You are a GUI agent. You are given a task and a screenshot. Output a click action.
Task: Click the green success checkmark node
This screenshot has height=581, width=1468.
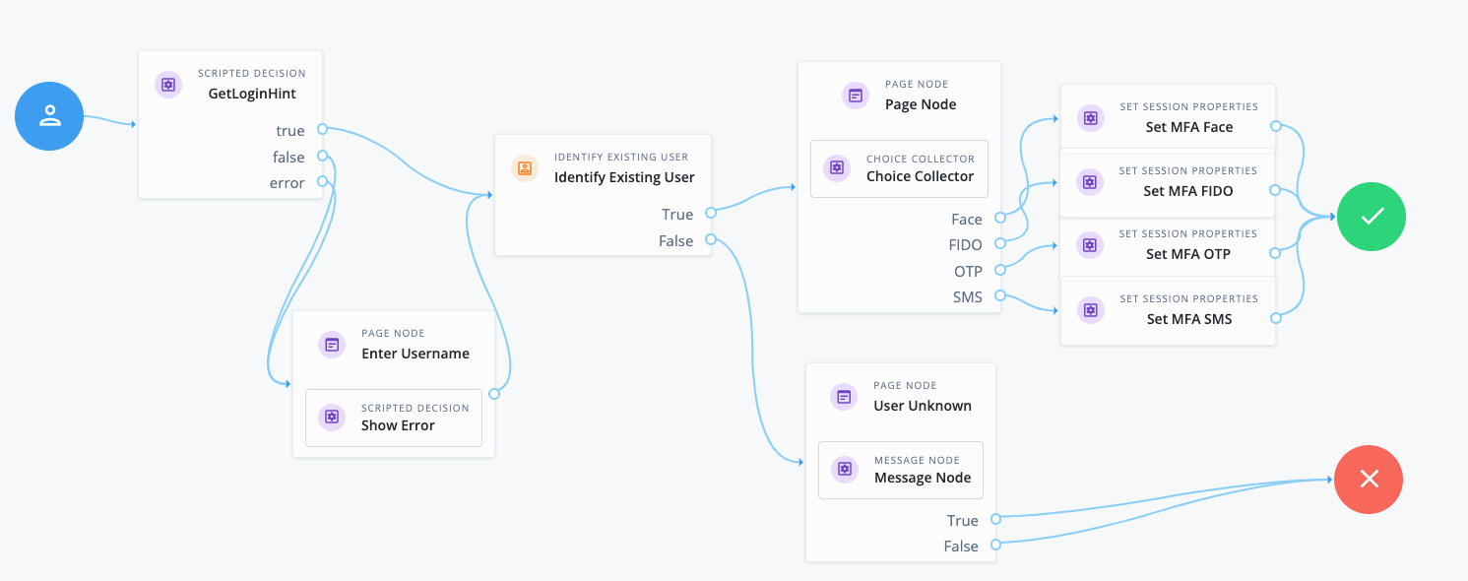[1371, 218]
